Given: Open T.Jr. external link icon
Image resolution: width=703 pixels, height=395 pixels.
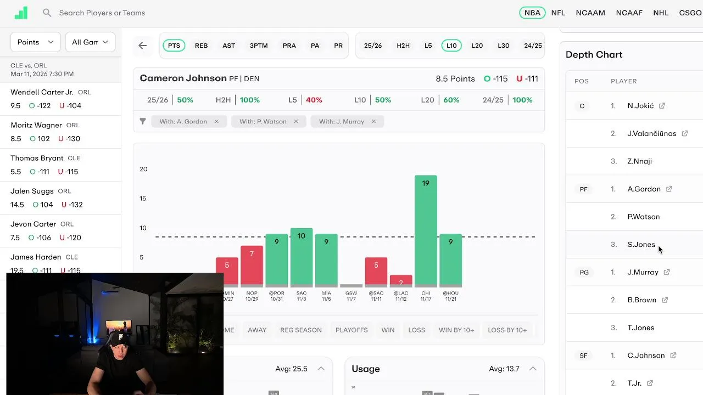Looking at the screenshot, I should (650, 383).
